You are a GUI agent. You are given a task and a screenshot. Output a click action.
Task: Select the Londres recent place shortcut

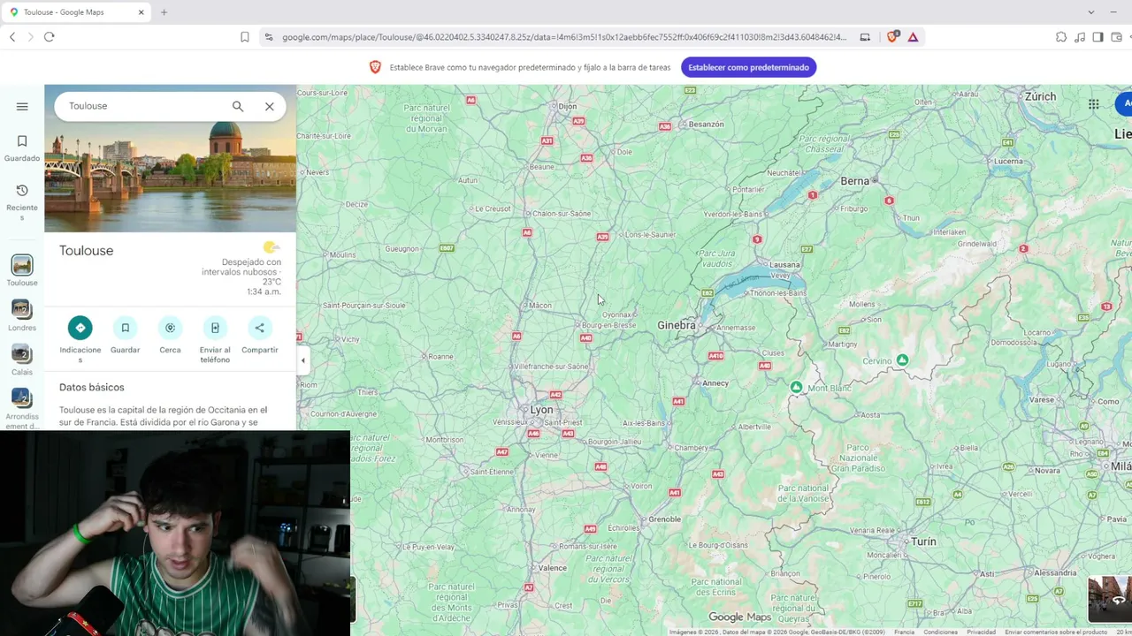tap(22, 315)
